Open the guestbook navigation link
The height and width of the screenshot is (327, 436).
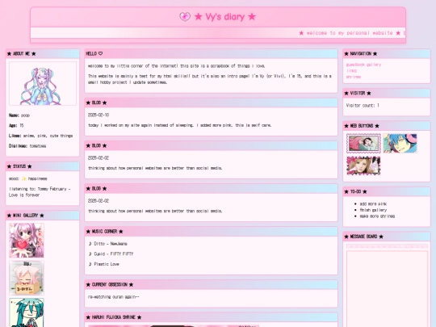[x=355, y=65]
